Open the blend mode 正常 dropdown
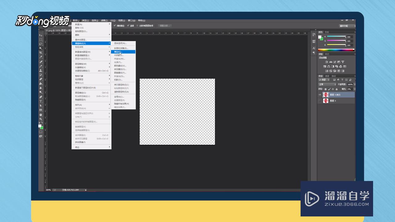The height and width of the screenshot is (222, 395). [x=327, y=84]
